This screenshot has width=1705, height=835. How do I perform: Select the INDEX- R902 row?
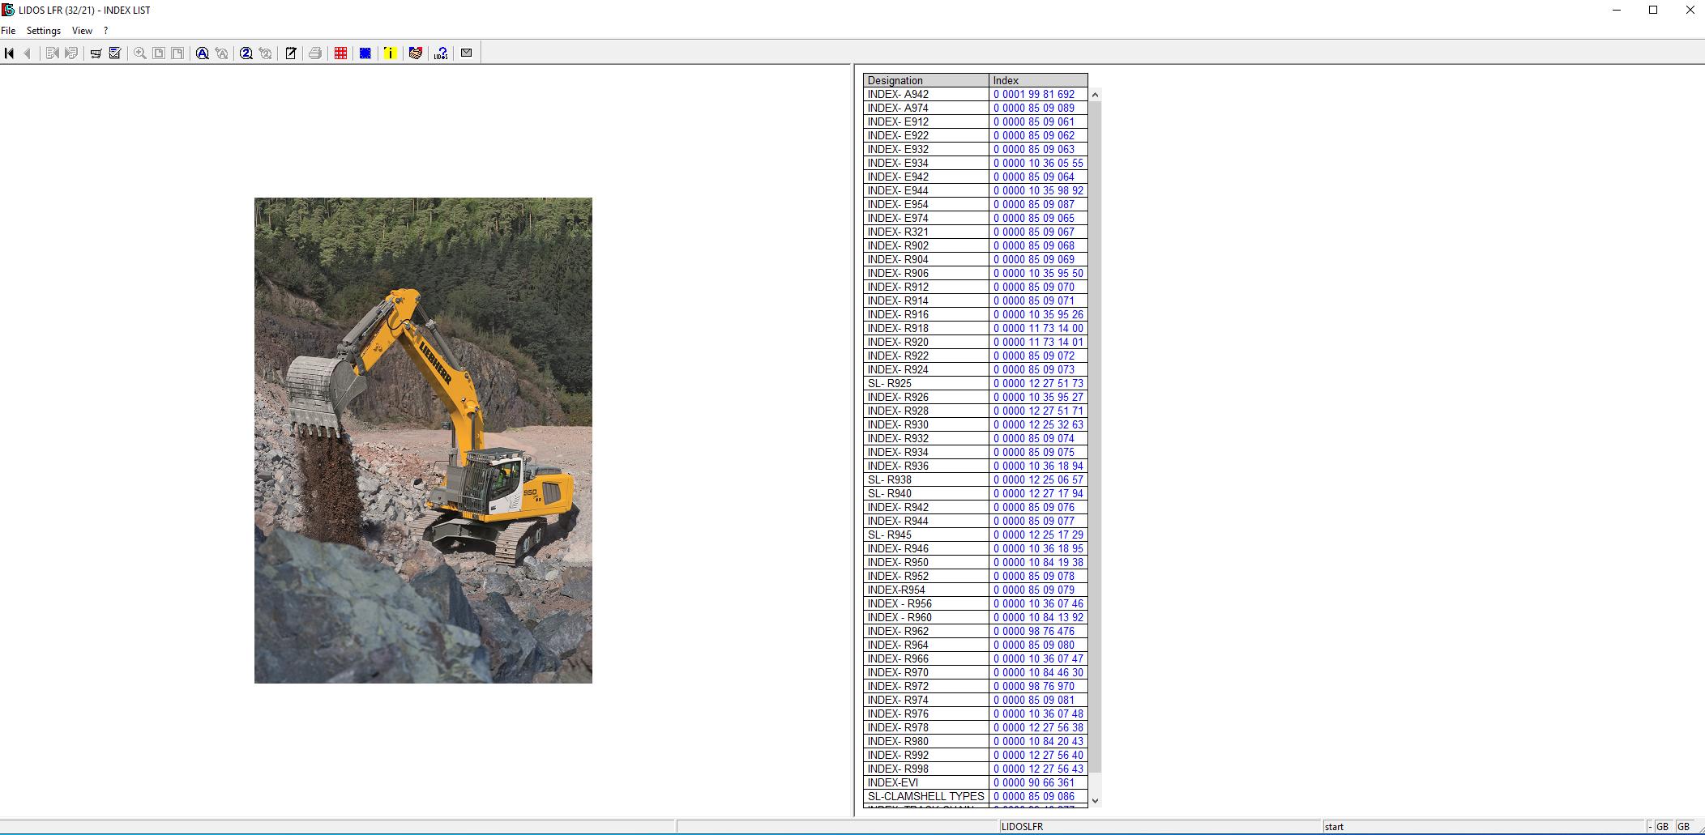pos(976,245)
